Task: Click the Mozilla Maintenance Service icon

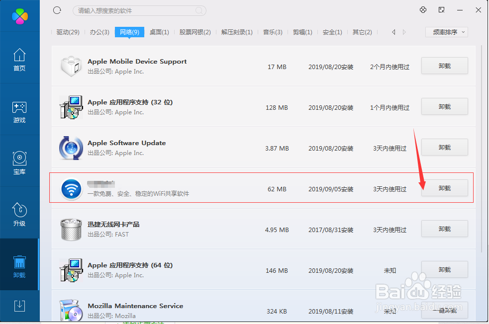Action: click(x=71, y=310)
